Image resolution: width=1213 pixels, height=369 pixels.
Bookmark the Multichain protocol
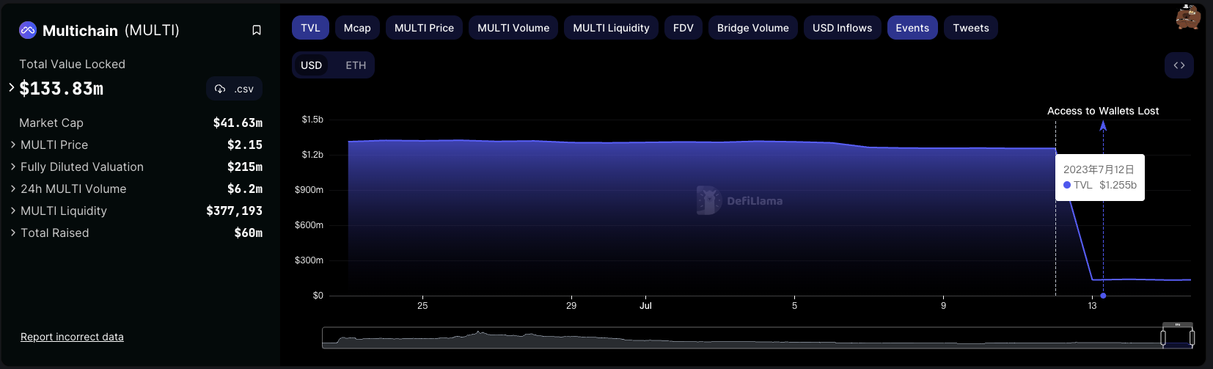(x=257, y=30)
